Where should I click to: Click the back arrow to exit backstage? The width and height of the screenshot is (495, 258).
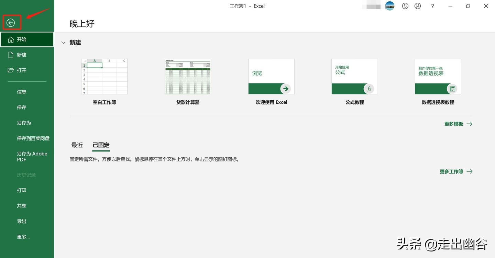click(11, 23)
